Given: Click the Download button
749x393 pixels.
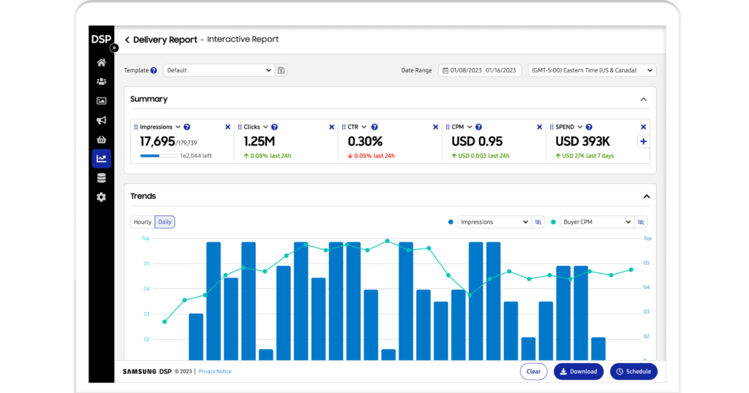Looking at the screenshot, I should coord(578,371).
